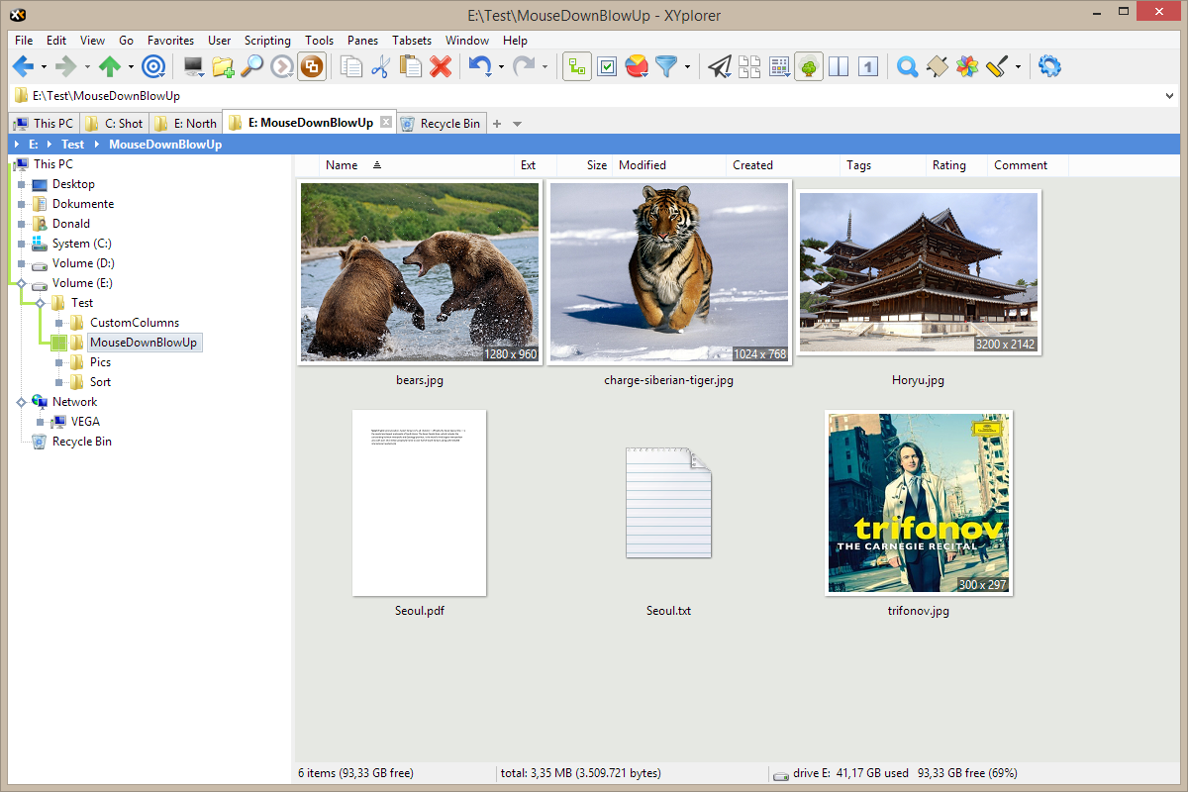Open the color filters pinwheel icon
1188x792 pixels.
pyautogui.click(x=966, y=67)
